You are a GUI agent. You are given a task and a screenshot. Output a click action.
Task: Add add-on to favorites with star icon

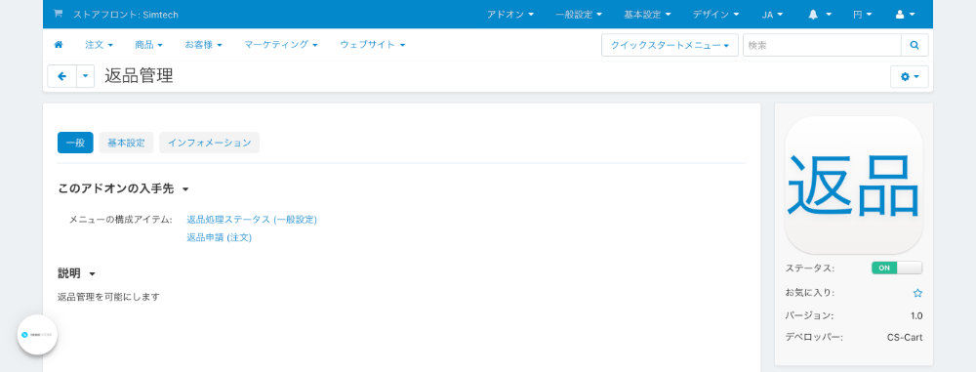[917, 293]
